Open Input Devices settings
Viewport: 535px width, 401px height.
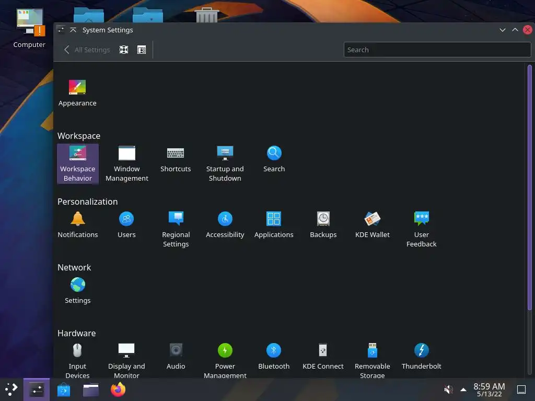coord(77,360)
